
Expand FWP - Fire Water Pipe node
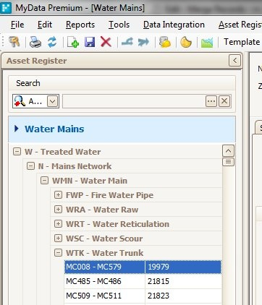coord(58,195)
